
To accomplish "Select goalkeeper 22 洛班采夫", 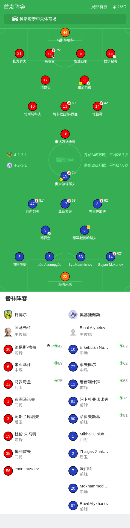I will pyautogui.click(x=65, y=277).
